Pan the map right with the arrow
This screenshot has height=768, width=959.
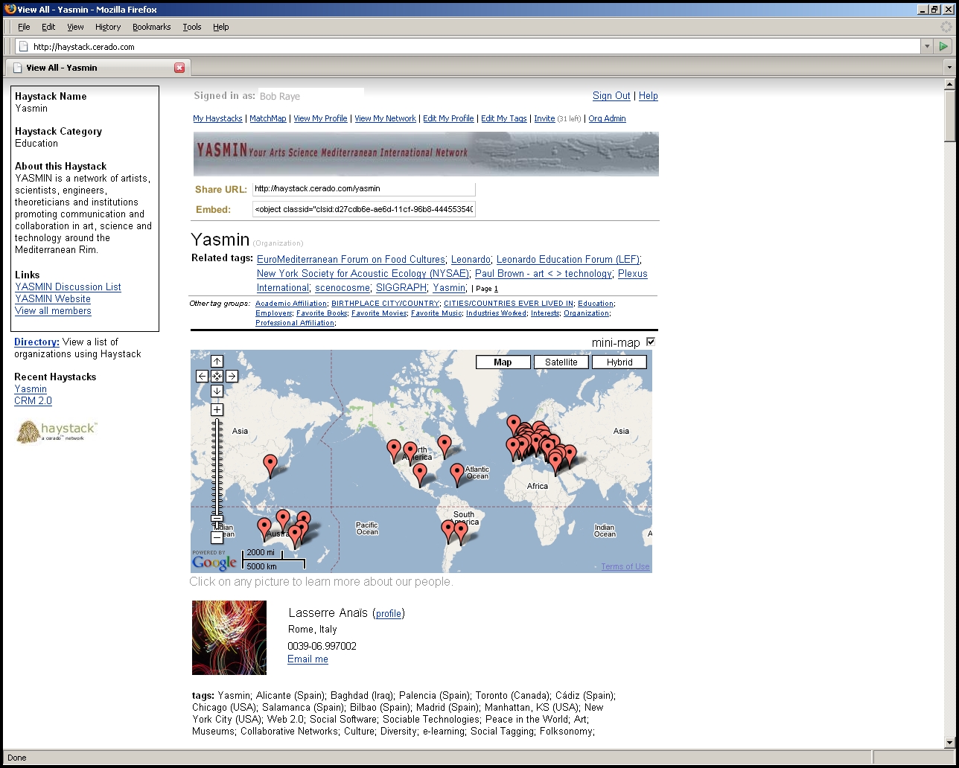point(232,377)
